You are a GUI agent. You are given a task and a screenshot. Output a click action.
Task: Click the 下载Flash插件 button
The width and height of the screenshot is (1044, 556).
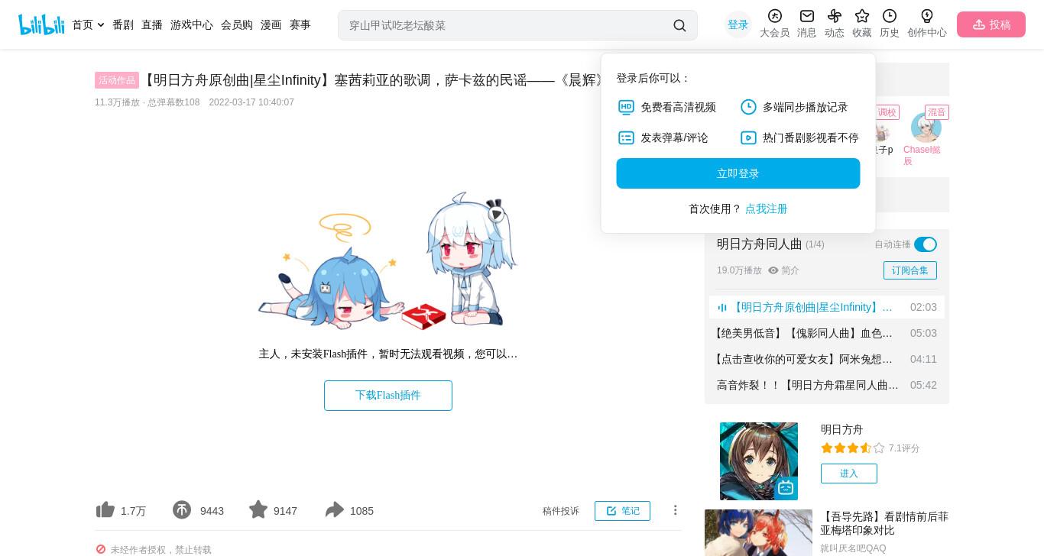[388, 396]
